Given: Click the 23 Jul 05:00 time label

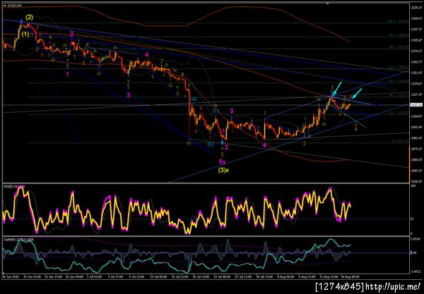Looking at the screenshot, I should 222,277.
